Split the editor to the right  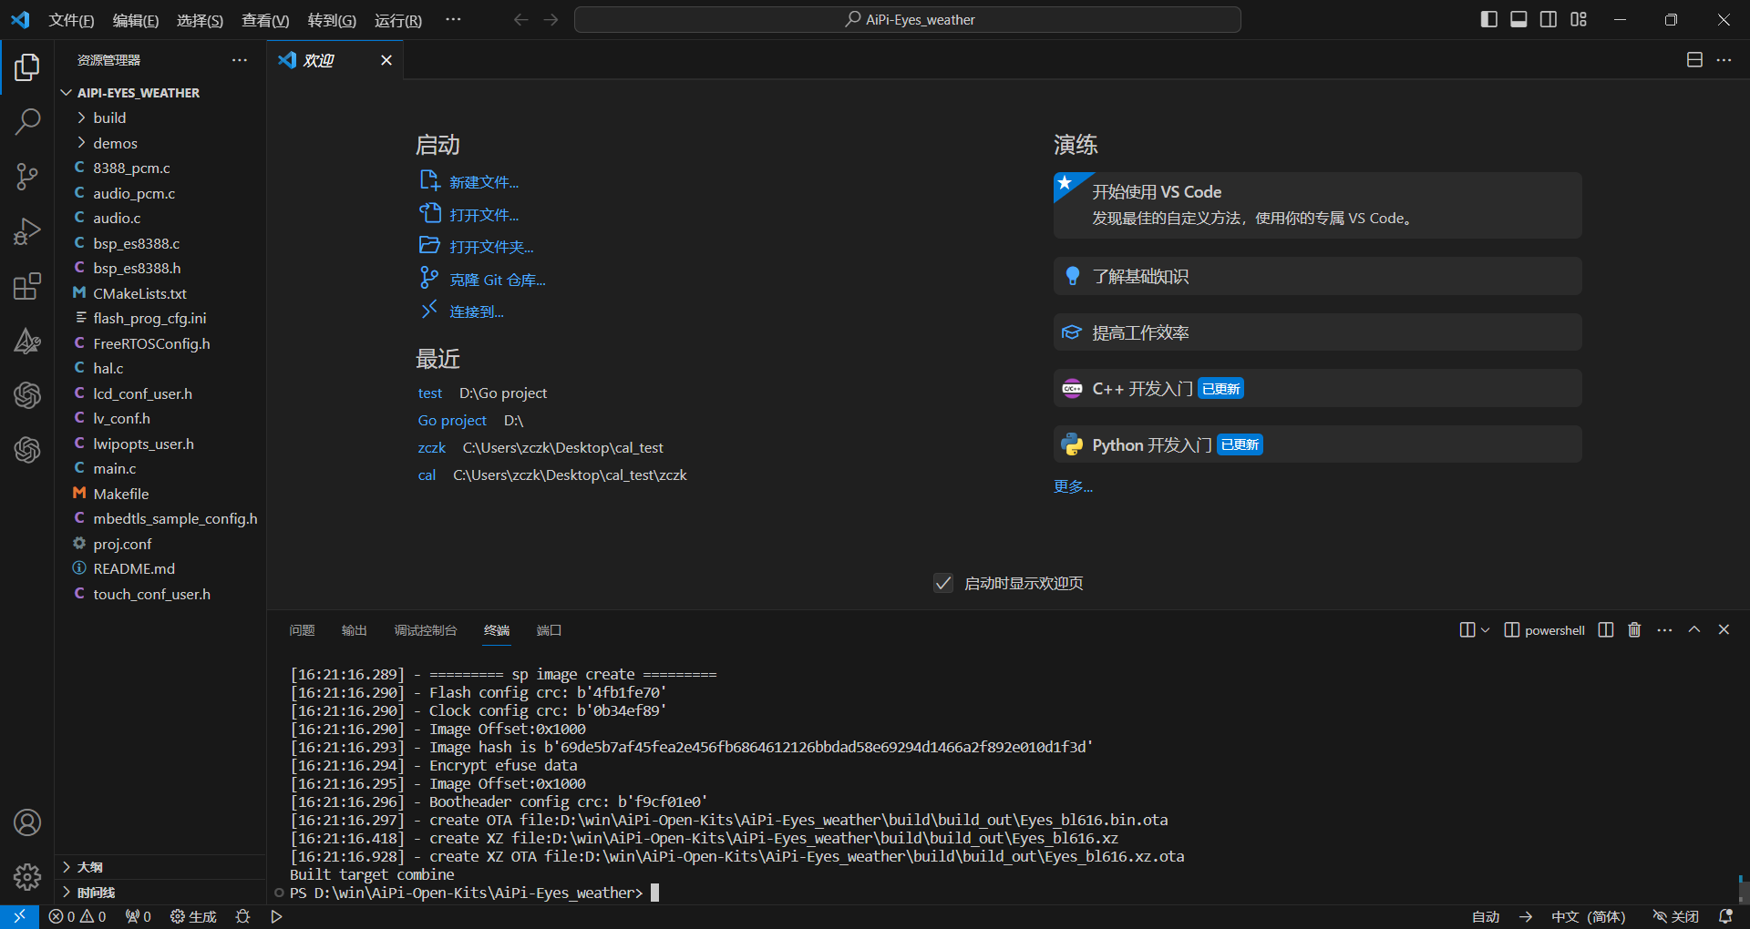1694,59
